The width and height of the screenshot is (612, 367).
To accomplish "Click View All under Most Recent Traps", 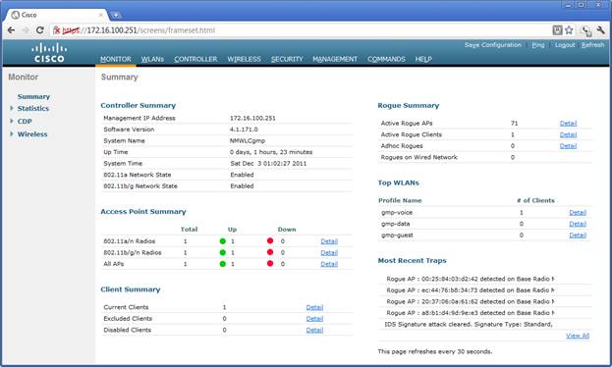I will [578, 336].
